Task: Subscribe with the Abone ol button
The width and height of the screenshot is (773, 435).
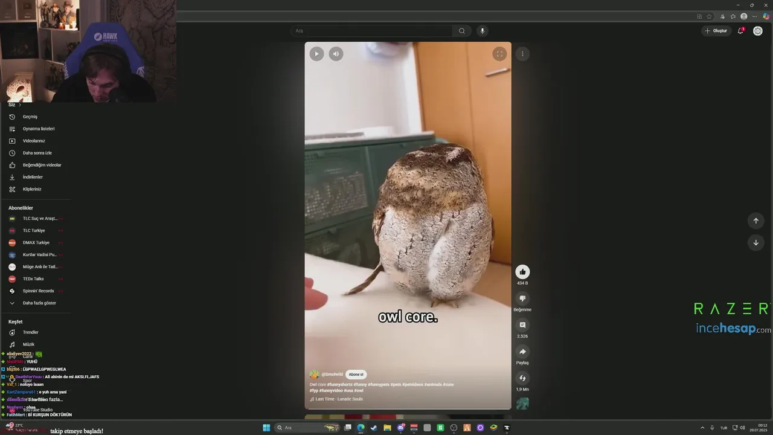Action: 356,375
